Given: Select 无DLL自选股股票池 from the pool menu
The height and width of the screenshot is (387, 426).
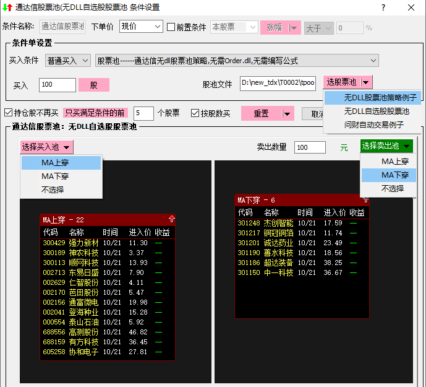Looking at the screenshot, I should [377, 111].
